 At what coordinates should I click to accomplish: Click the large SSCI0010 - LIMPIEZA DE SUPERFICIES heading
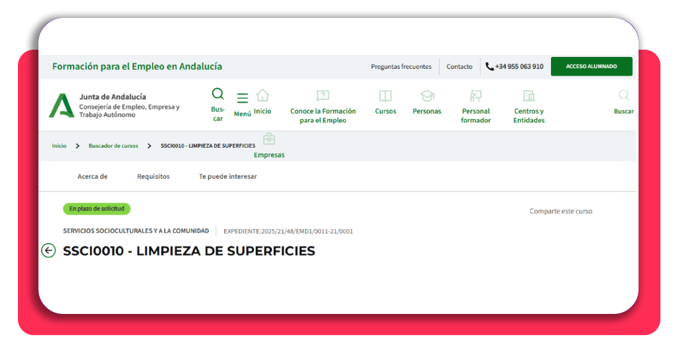click(x=189, y=251)
